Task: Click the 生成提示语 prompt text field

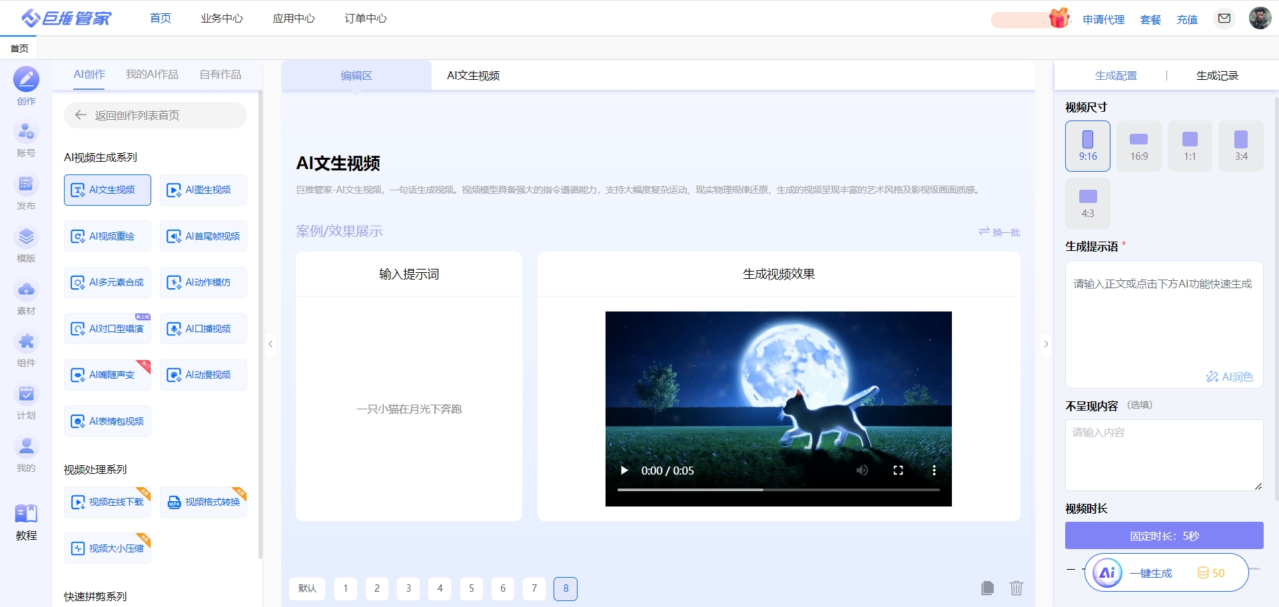Action: pyautogui.click(x=1163, y=319)
